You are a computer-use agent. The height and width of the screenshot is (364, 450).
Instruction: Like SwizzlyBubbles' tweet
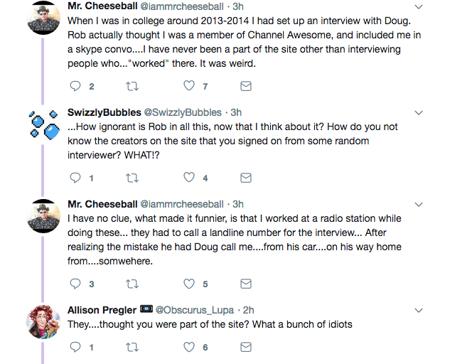pyautogui.click(x=189, y=178)
